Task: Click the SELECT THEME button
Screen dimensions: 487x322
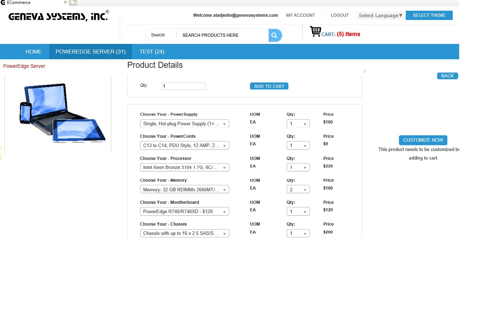Action: (429, 15)
